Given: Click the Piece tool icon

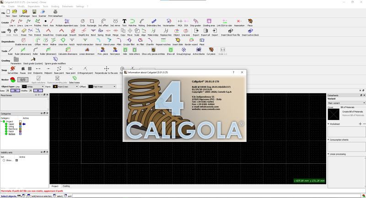Looking at the screenshot, I should [x=250, y=22].
